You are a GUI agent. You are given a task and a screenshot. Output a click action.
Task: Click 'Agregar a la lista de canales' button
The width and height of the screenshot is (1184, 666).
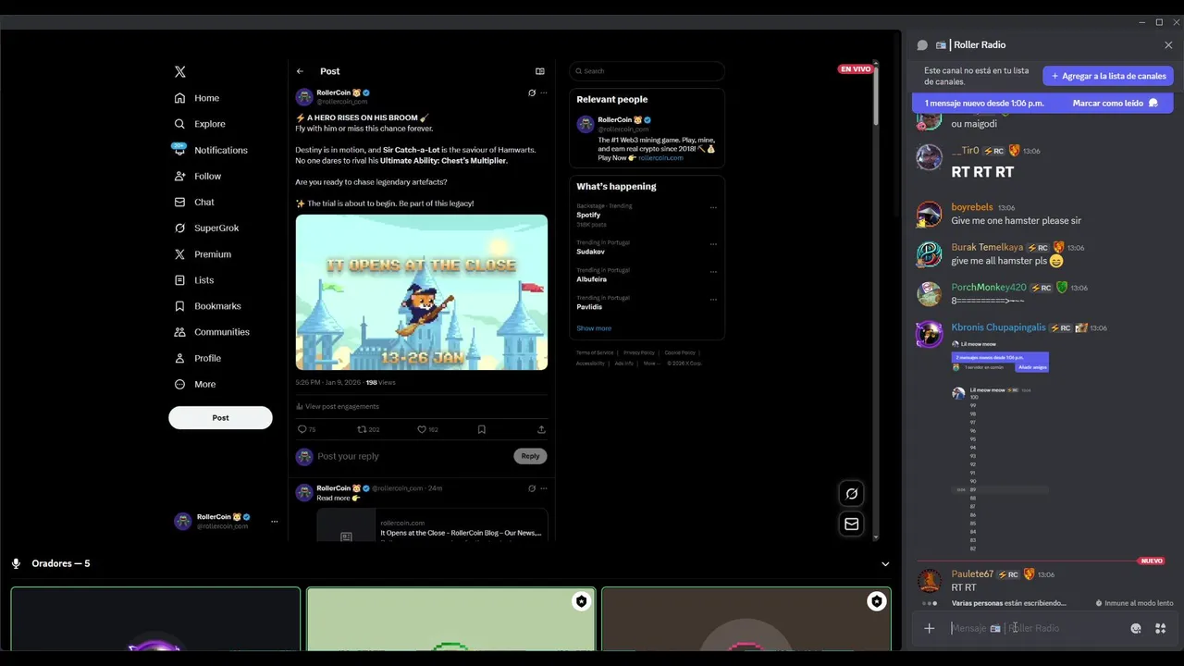(x=1108, y=76)
